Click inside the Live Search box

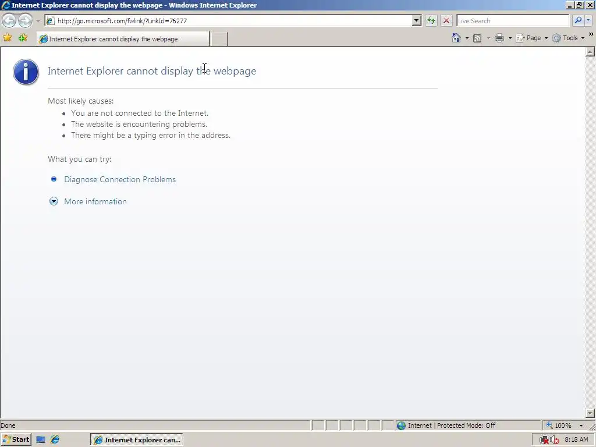pyautogui.click(x=512, y=21)
